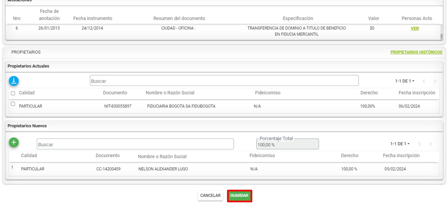Image resolution: width=447 pixels, height=204 pixels.
Task: Click the blue download icon in Propietarios Actuales
Action: click(x=14, y=81)
